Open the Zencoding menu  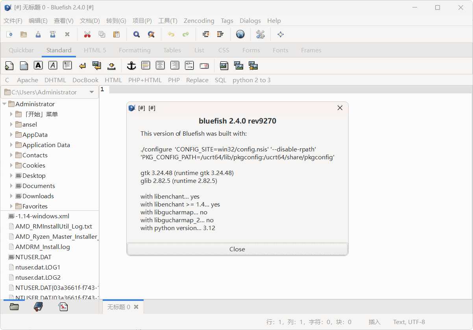pos(199,20)
